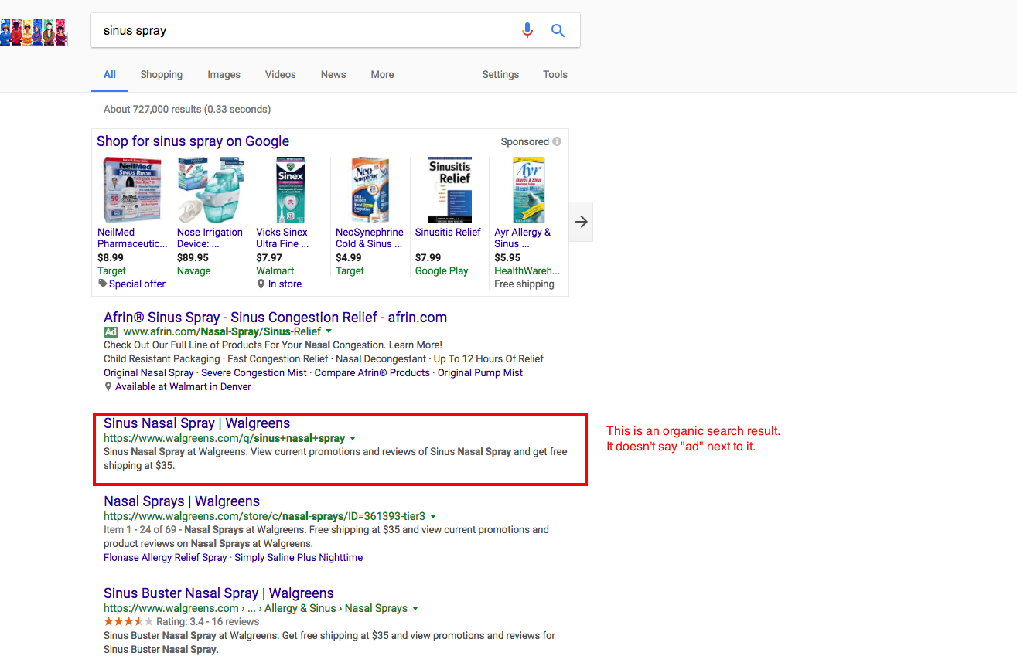Click Available at Walmart in Denver
This screenshot has width=1017, height=666.
pyautogui.click(x=183, y=386)
